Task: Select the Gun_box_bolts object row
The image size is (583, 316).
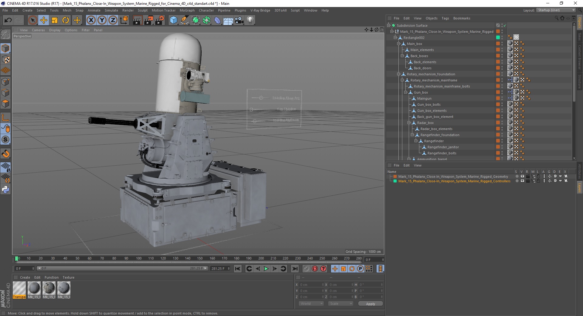Action: (428, 105)
